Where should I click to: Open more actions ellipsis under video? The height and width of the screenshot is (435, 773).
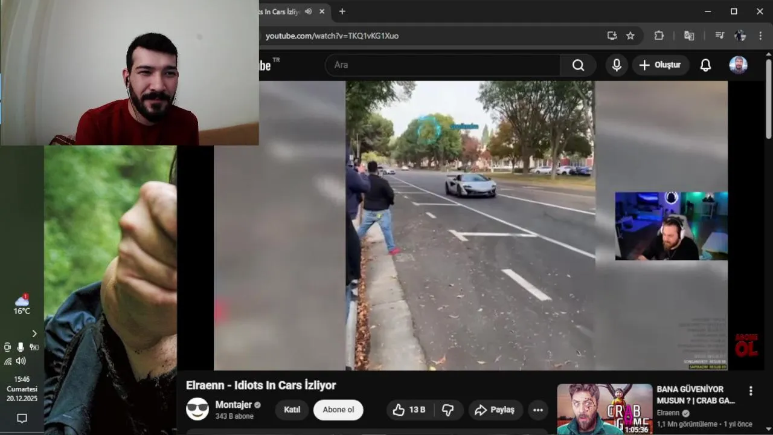pos(537,410)
